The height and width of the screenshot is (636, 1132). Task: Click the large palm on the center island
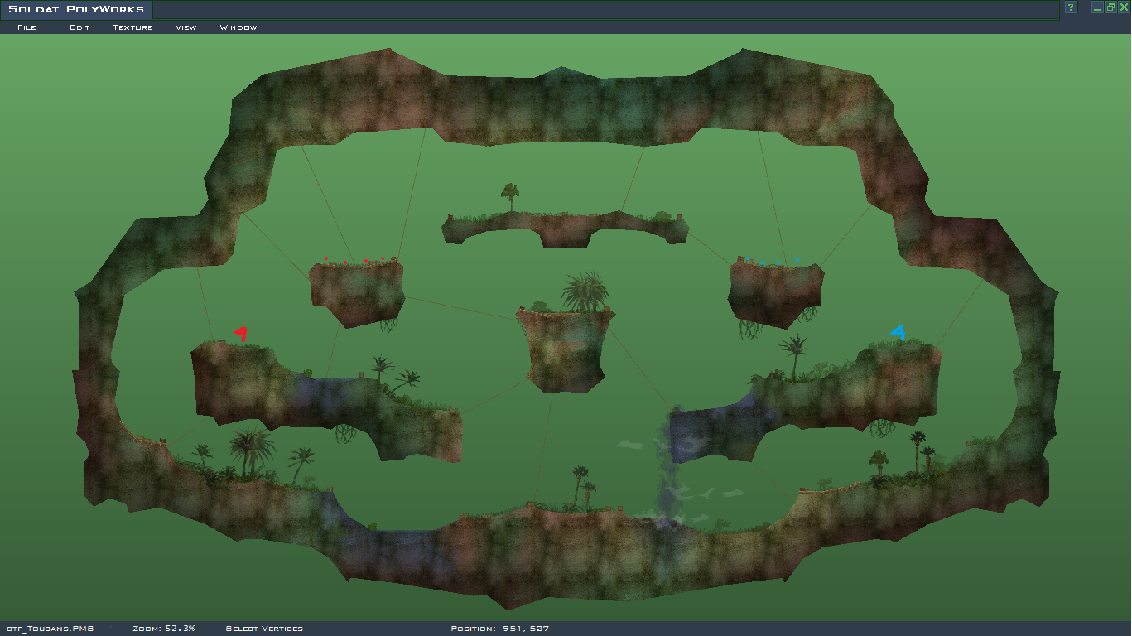(585, 291)
